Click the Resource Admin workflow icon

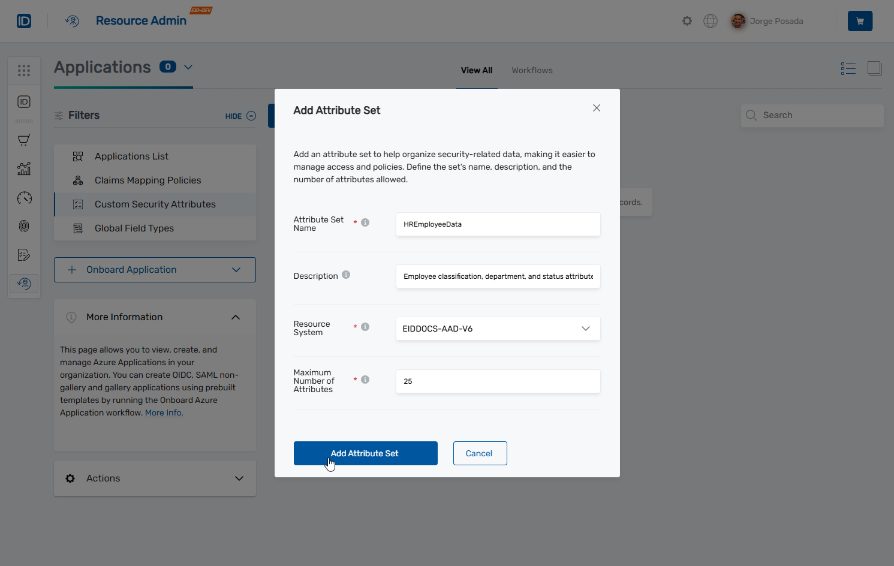[72, 21]
